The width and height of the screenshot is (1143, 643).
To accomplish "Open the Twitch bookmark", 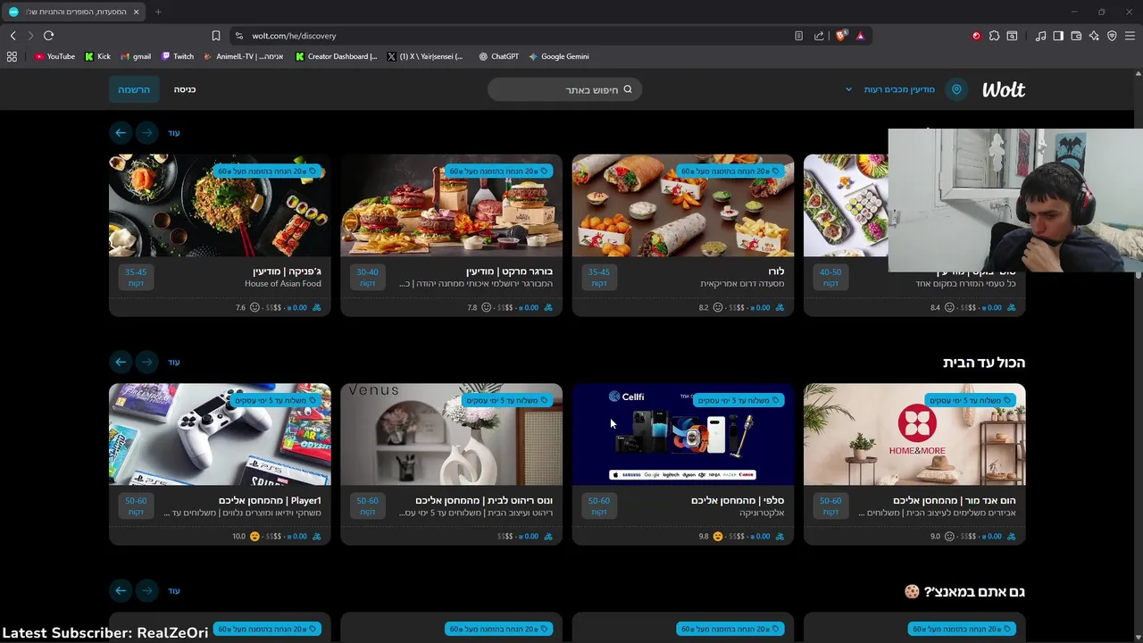I will [x=177, y=56].
